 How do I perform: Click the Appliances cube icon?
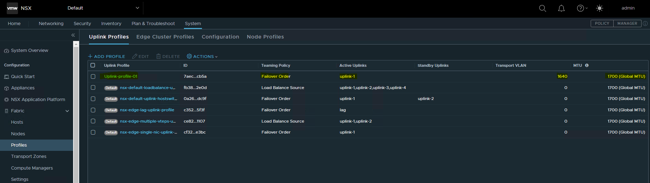[x=6, y=88]
